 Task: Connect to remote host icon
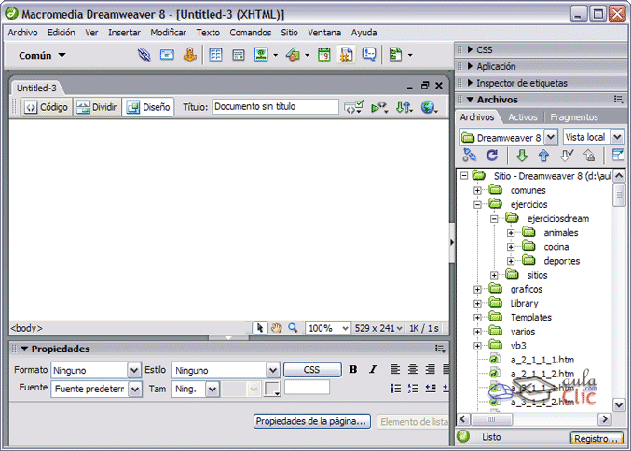[x=469, y=156]
